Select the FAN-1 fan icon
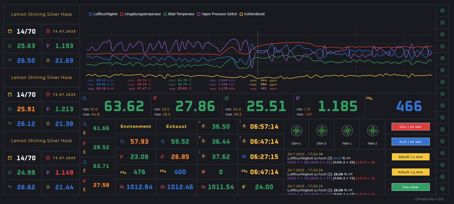This screenshot has width=454, height=204. pyautogui.click(x=347, y=131)
